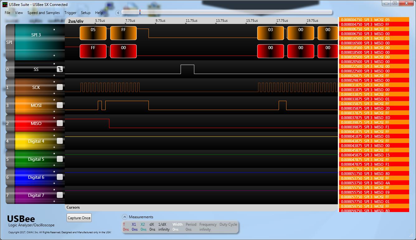Click the plus icon under Digital 6
416x240 pixels.
coord(54,183)
